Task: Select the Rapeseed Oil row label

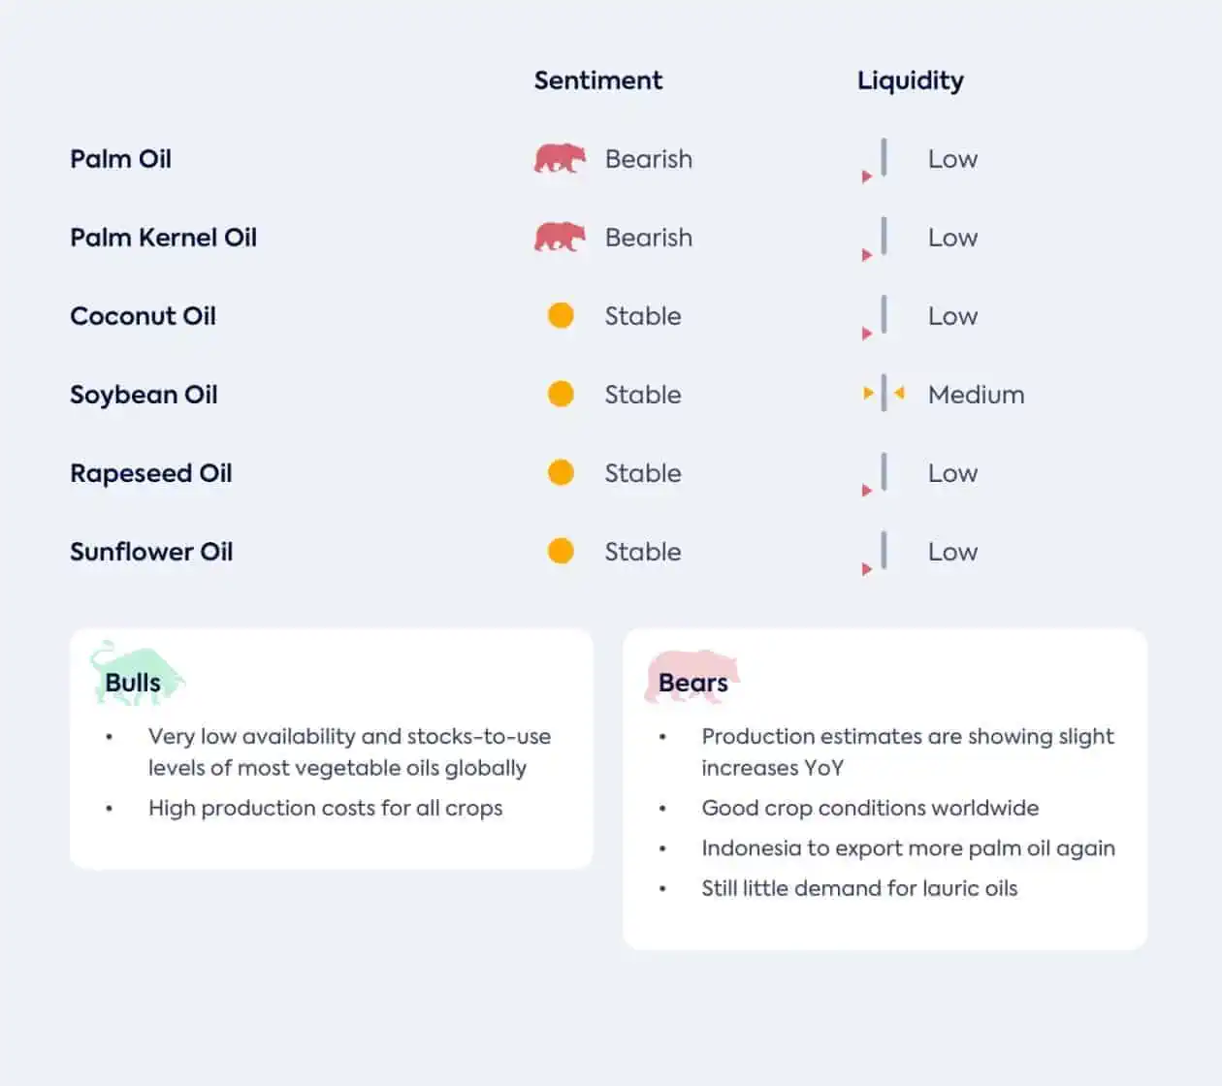Action: 151,473
